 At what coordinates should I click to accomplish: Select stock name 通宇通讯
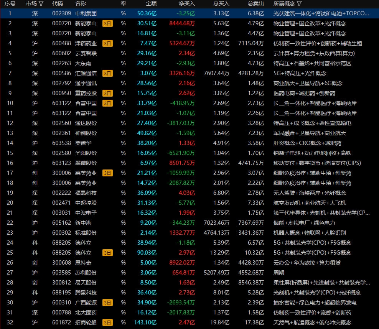(x=86, y=83)
